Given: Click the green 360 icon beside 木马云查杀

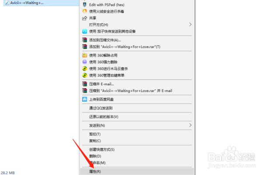Looking at the screenshot, I should pyautogui.click(x=84, y=69).
